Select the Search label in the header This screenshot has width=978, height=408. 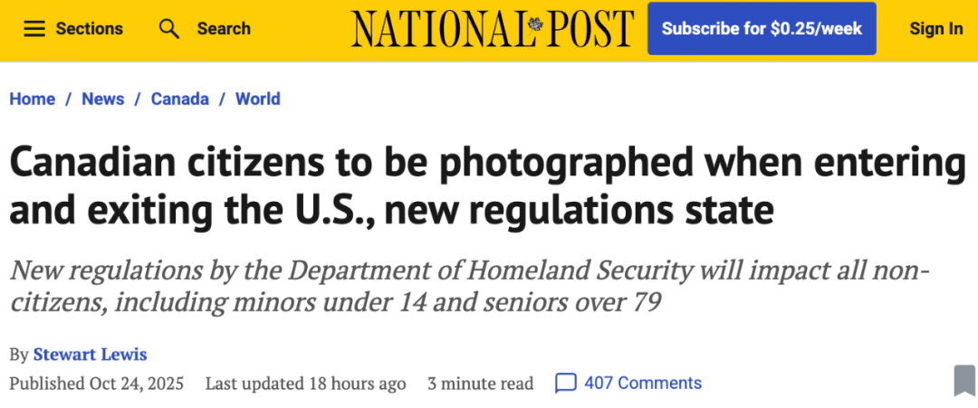pos(224,29)
